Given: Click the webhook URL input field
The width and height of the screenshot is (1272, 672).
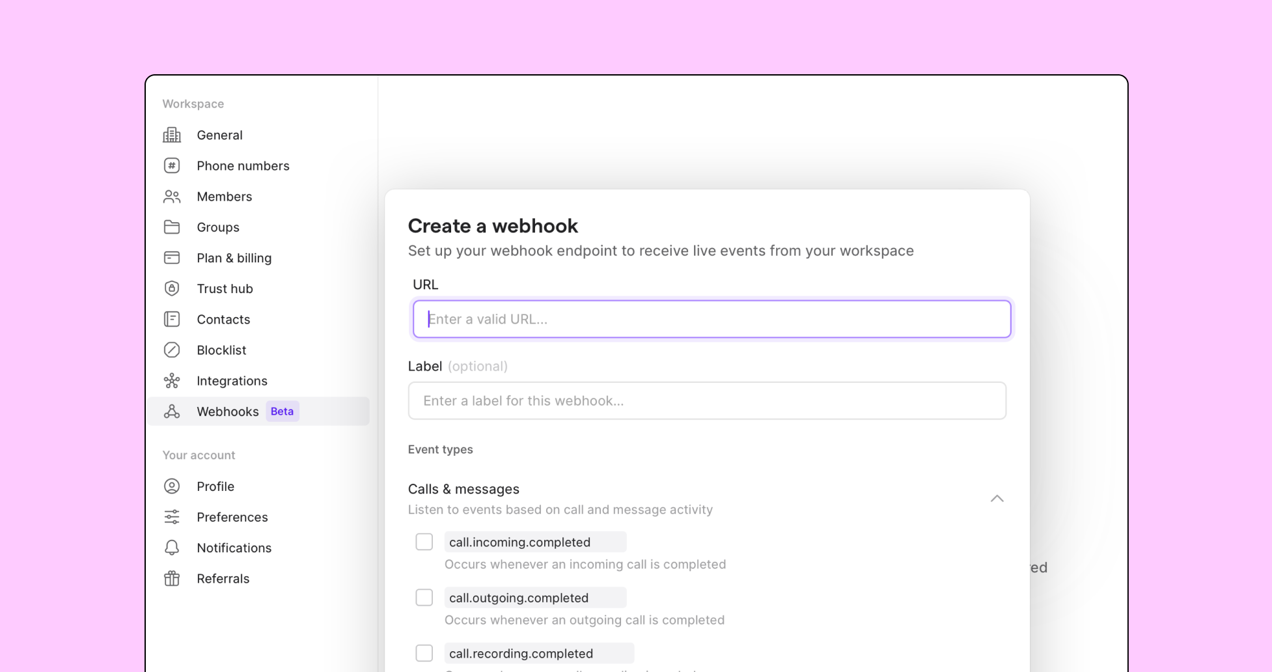Looking at the screenshot, I should tap(711, 318).
